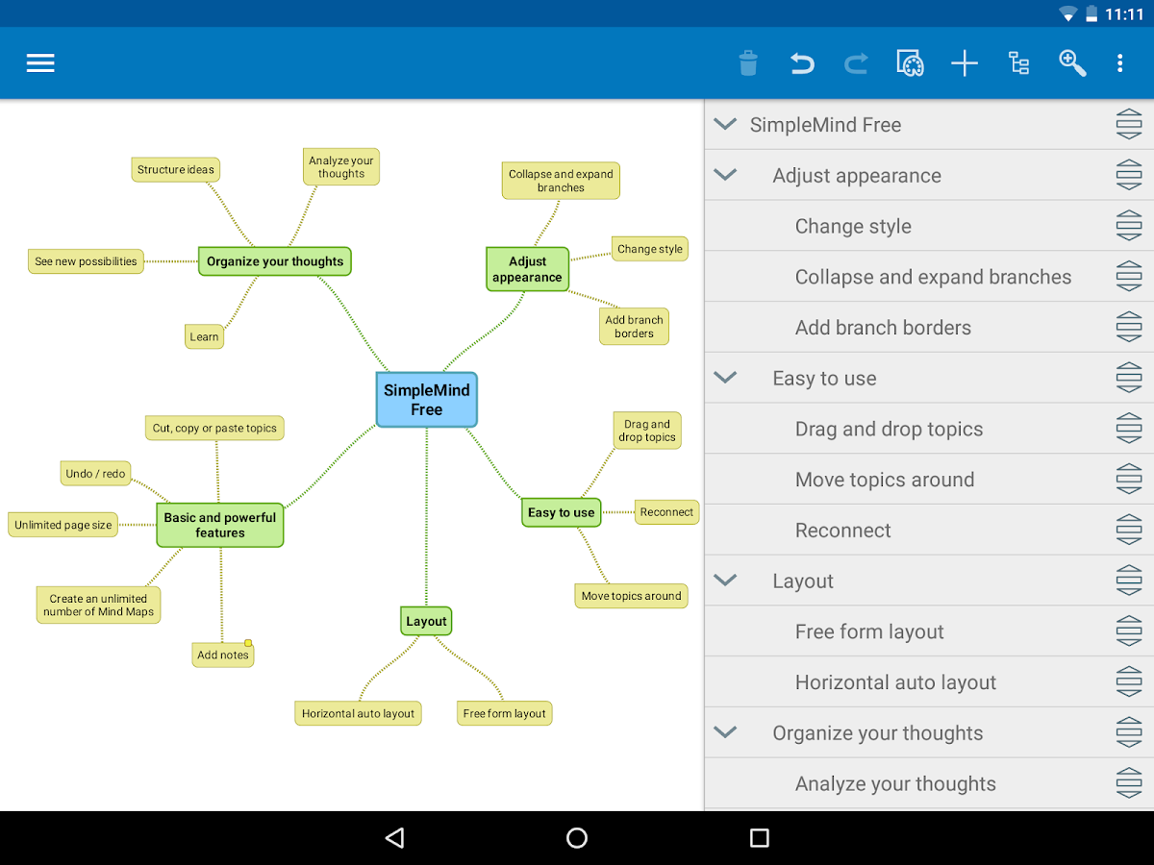Select the Drag and drop topics map node
This screenshot has width=1154, height=865.
[x=647, y=431]
